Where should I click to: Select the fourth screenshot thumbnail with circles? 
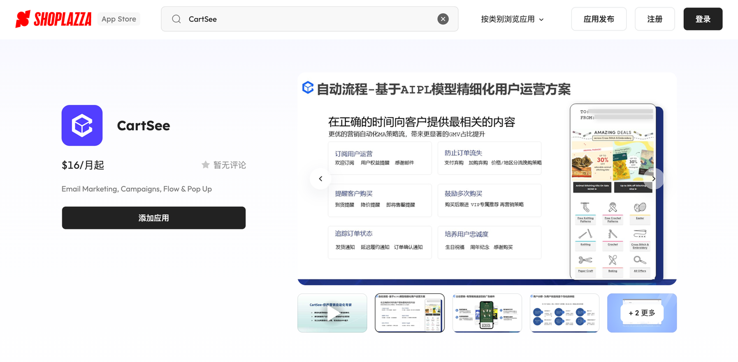pos(564,313)
